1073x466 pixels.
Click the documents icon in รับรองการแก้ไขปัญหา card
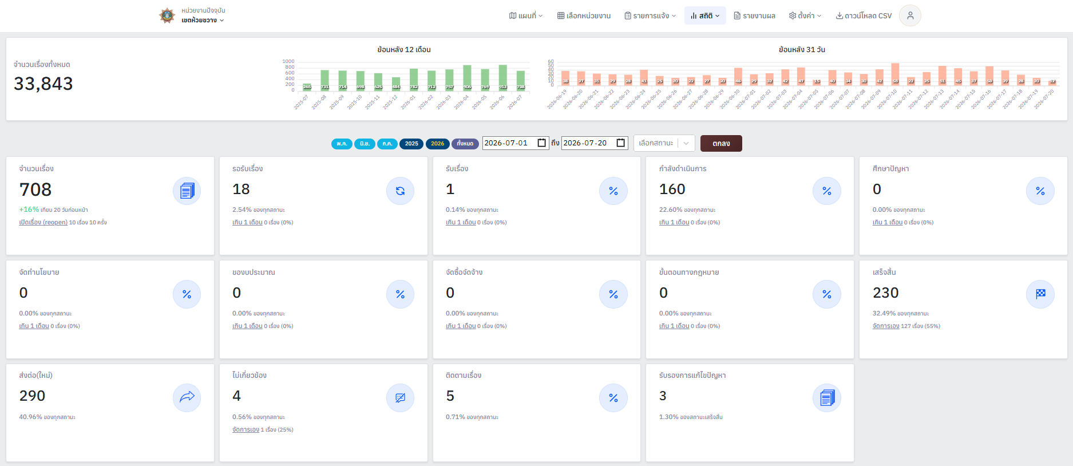pyautogui.click(x=827, y=398)
